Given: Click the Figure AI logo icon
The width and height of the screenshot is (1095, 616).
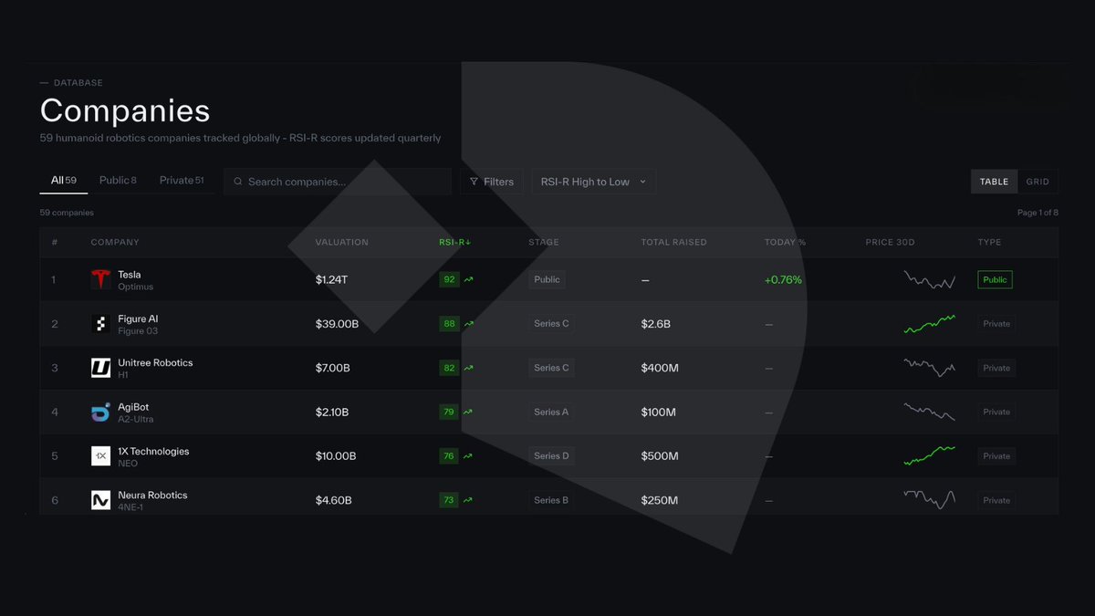Looking at the screenshot, I should (100, 324).
